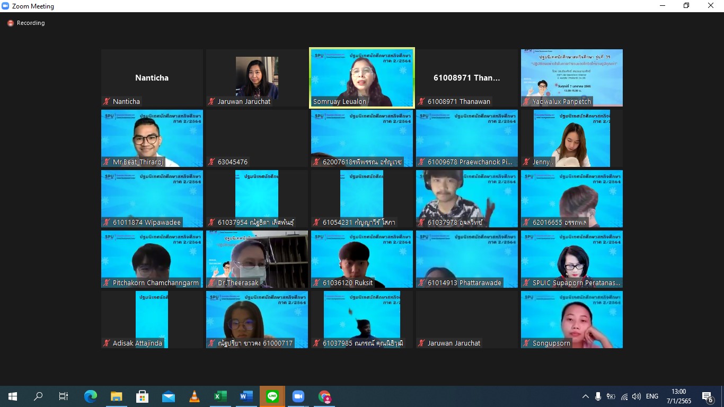Open the Mail app from taskbar
This screenshot has height=407, width=724.
(x=169, y=396)
